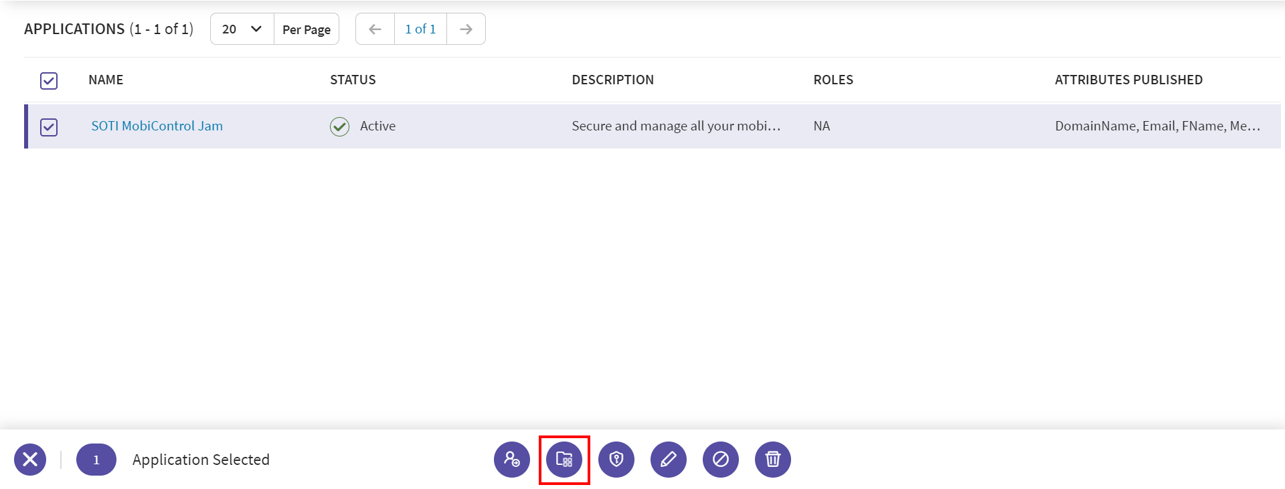Image resolution: width=1285 pixels, height=489 pixels.
Task: Click the Active status checkmark icon
Action: pos(340,126)
